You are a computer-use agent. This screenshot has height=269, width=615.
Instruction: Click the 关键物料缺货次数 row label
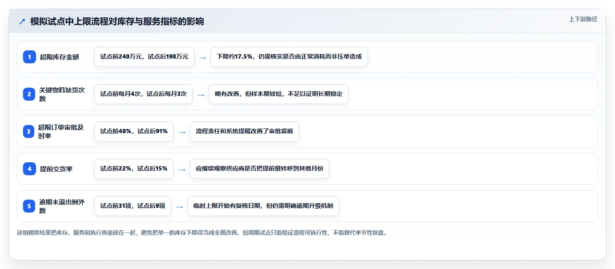coord(63,94)
